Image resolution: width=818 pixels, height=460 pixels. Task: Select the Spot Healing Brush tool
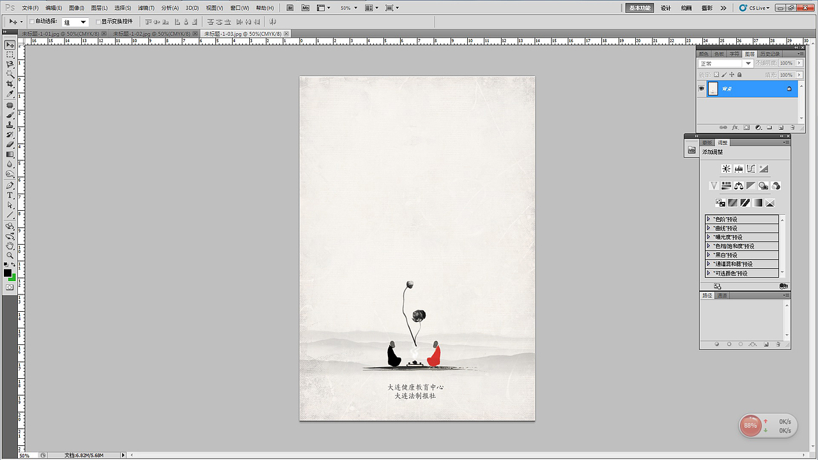(10, 105)
